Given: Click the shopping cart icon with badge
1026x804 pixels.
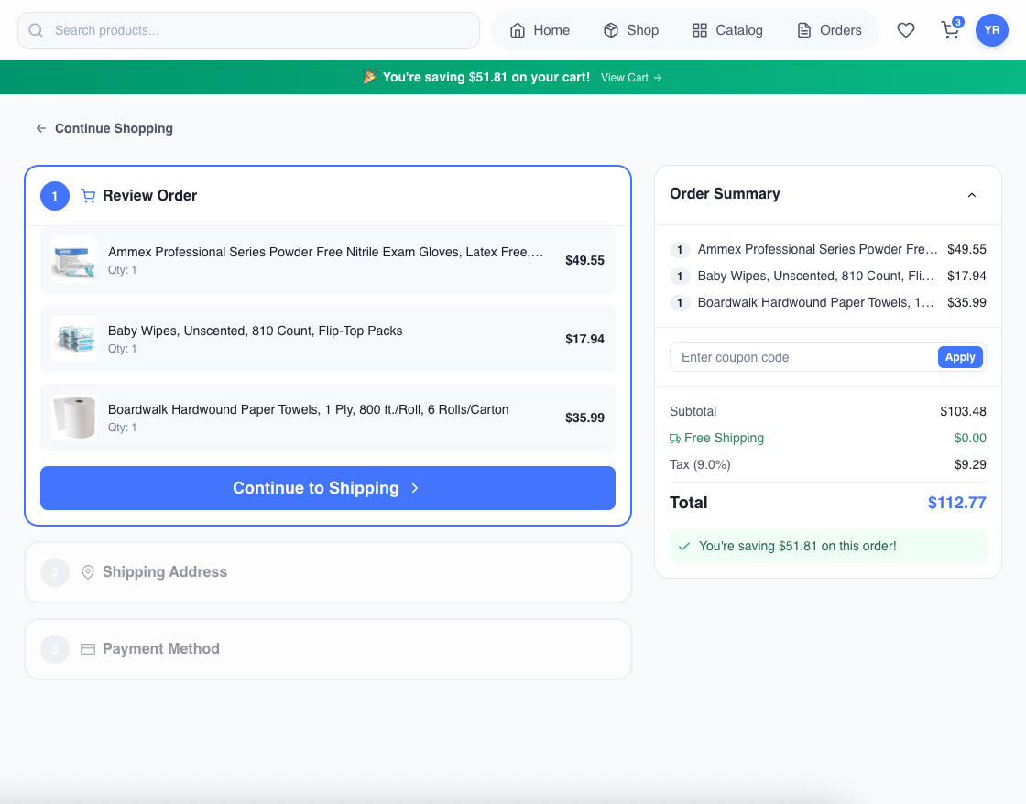Looking at the screenshot, I should pos(950,30).
